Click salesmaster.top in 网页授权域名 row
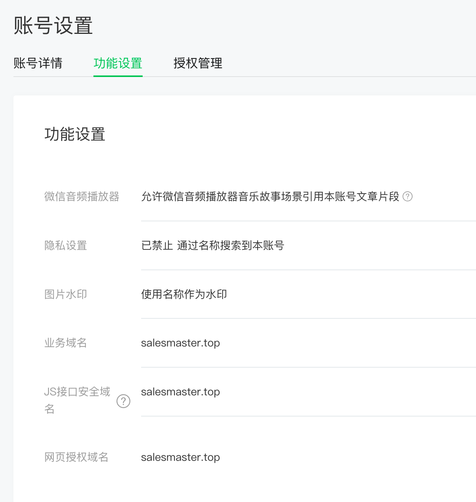Viewport: 476px width, 502px height. coord(180,457)
